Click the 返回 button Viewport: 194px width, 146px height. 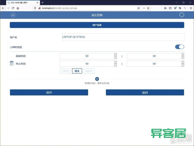click(145, 92)
